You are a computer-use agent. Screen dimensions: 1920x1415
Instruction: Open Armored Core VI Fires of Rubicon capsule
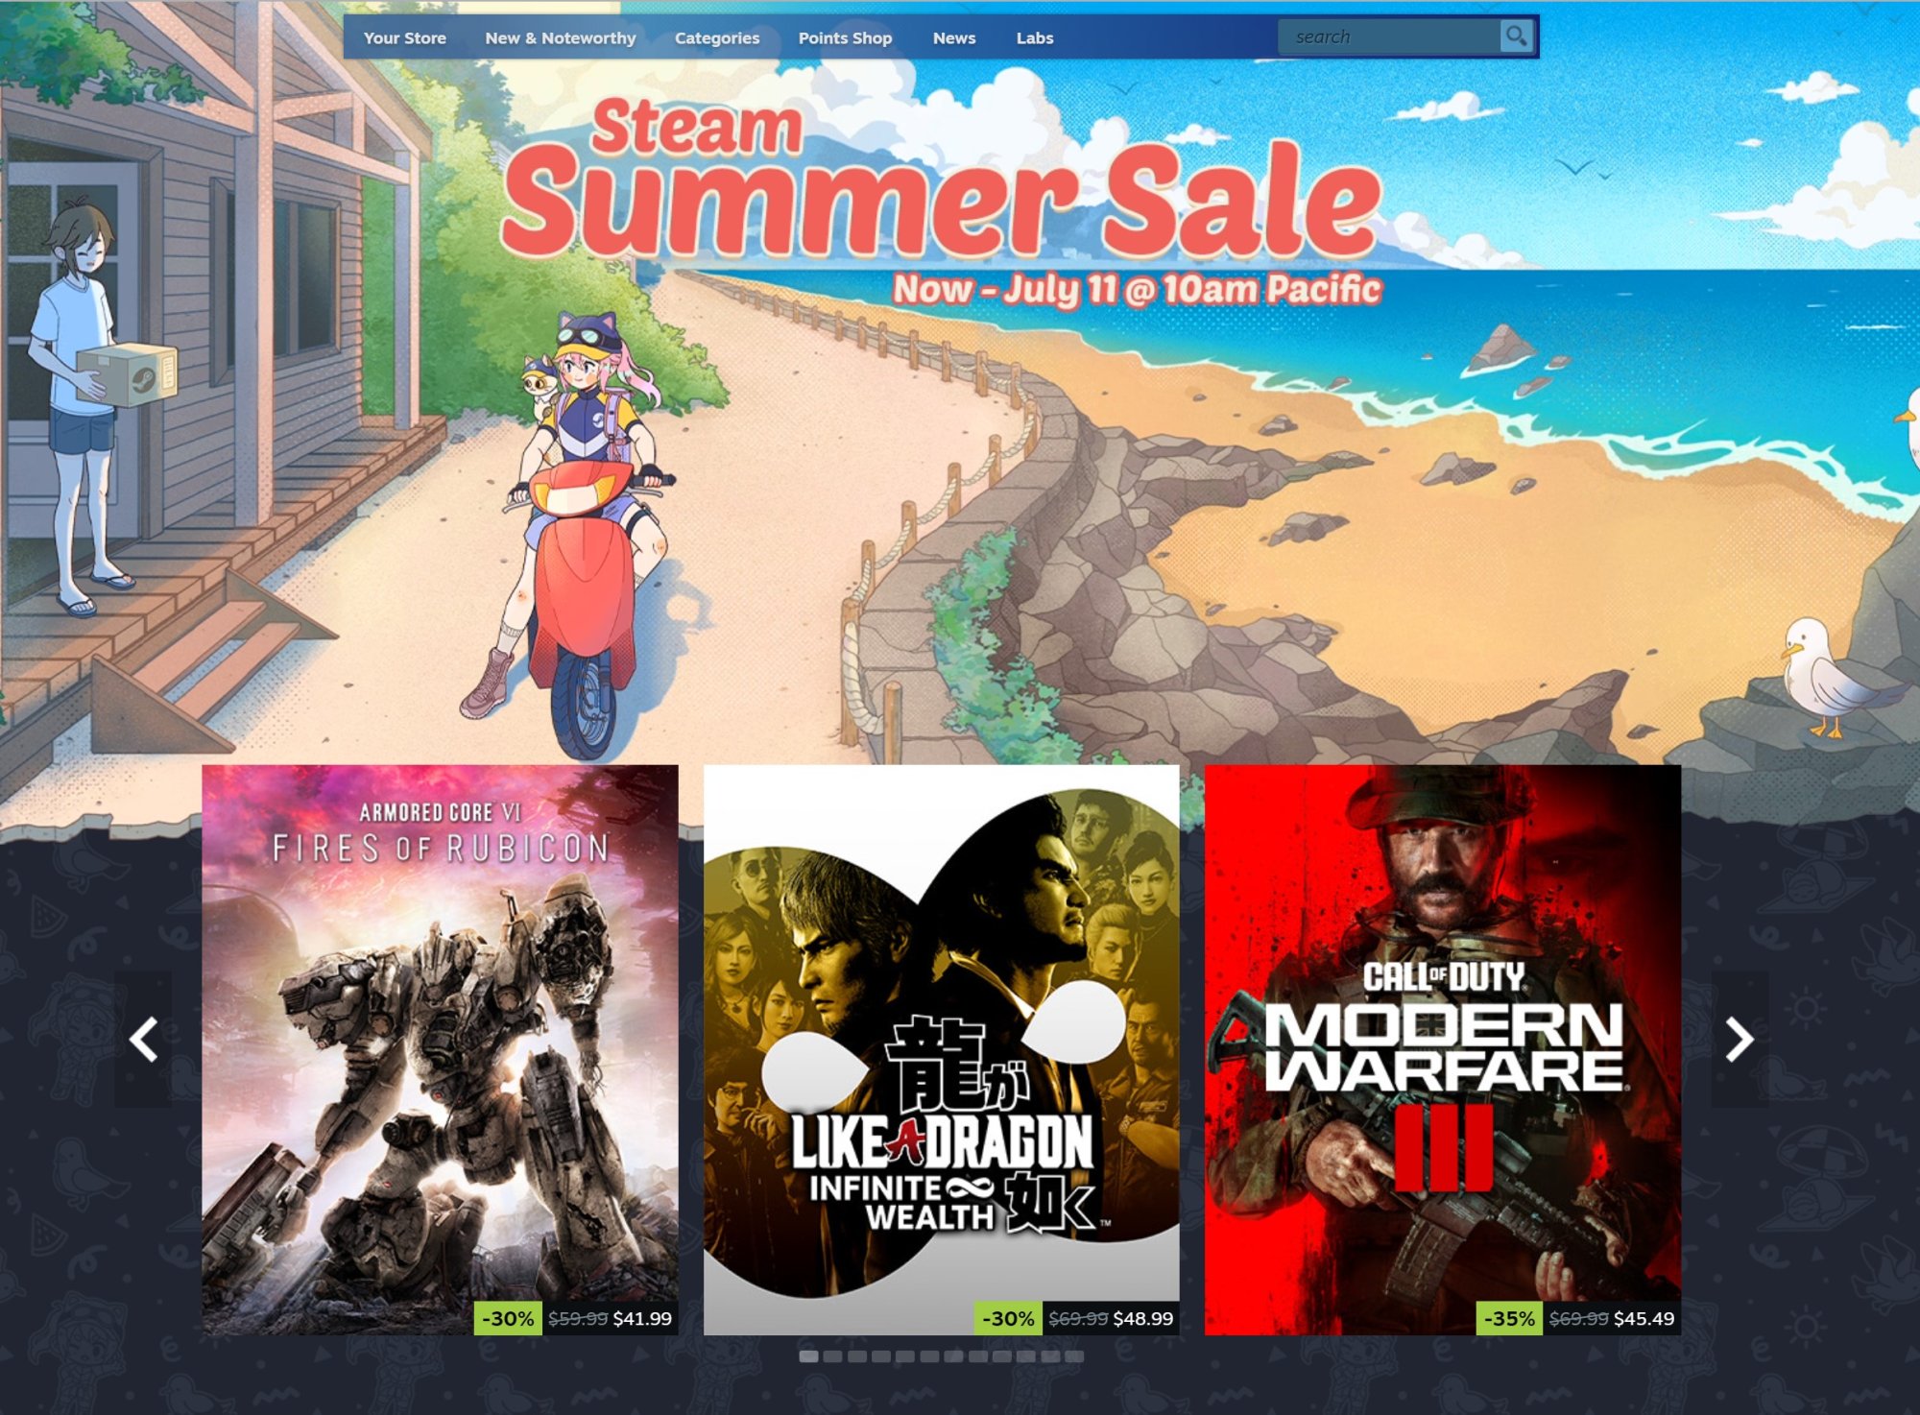[440, 1049]
